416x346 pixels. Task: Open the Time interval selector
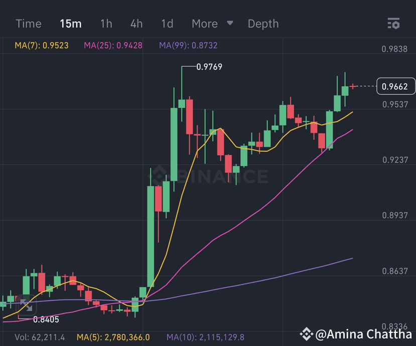click(x=28, y=23)
